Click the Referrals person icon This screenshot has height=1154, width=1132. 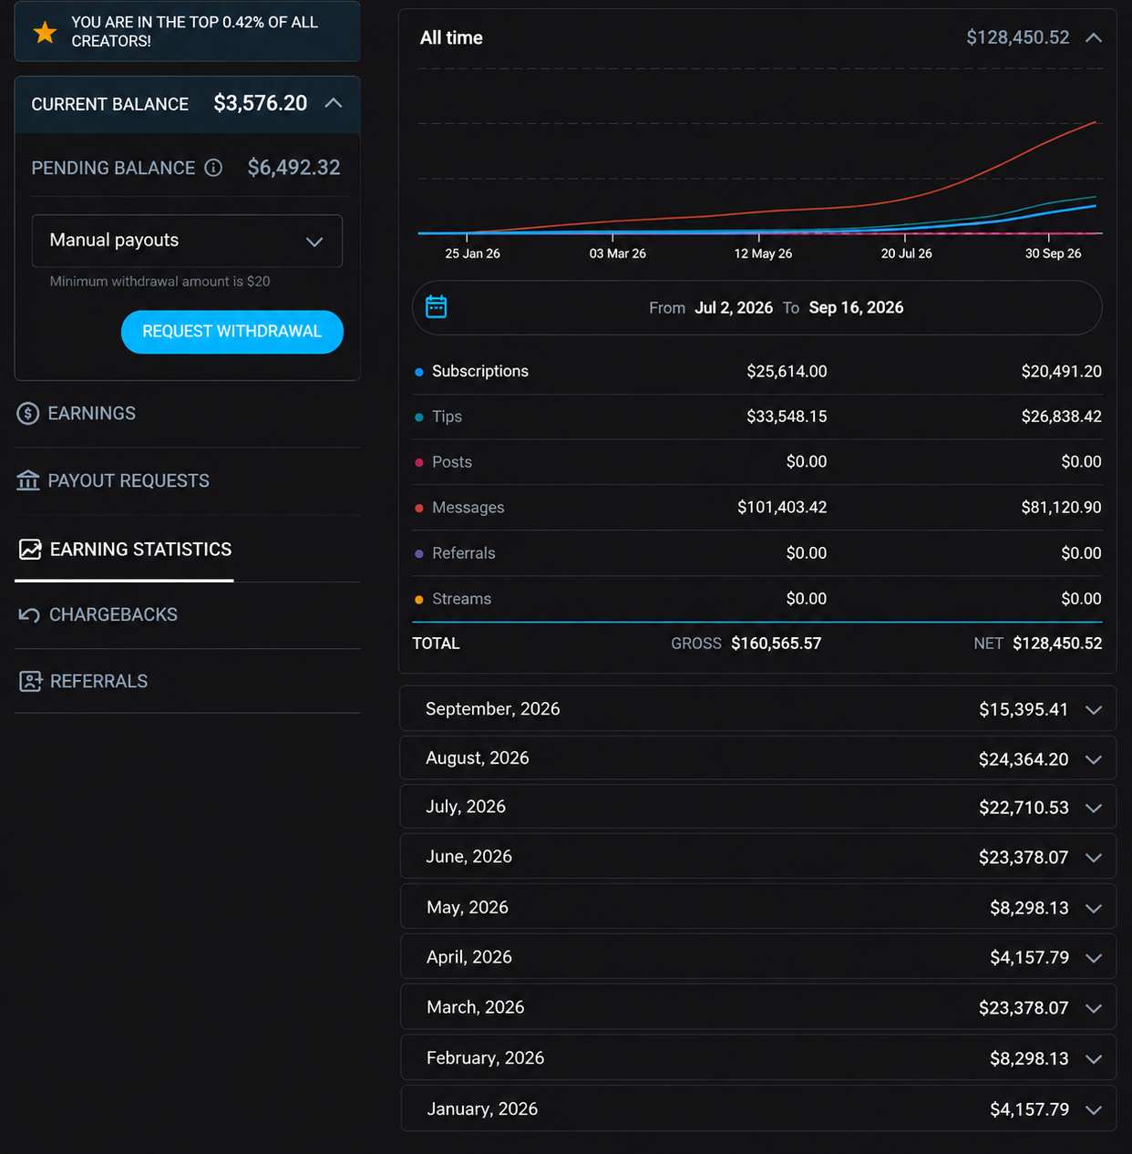click(30, 682)
